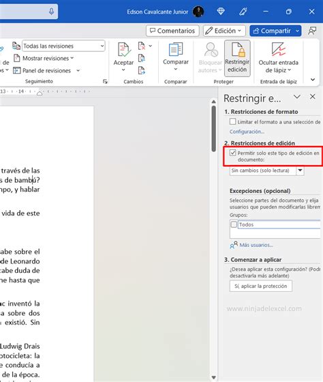Click the reject change icon
Viewport: 323px width, 382px height.
tap(142, 46)
